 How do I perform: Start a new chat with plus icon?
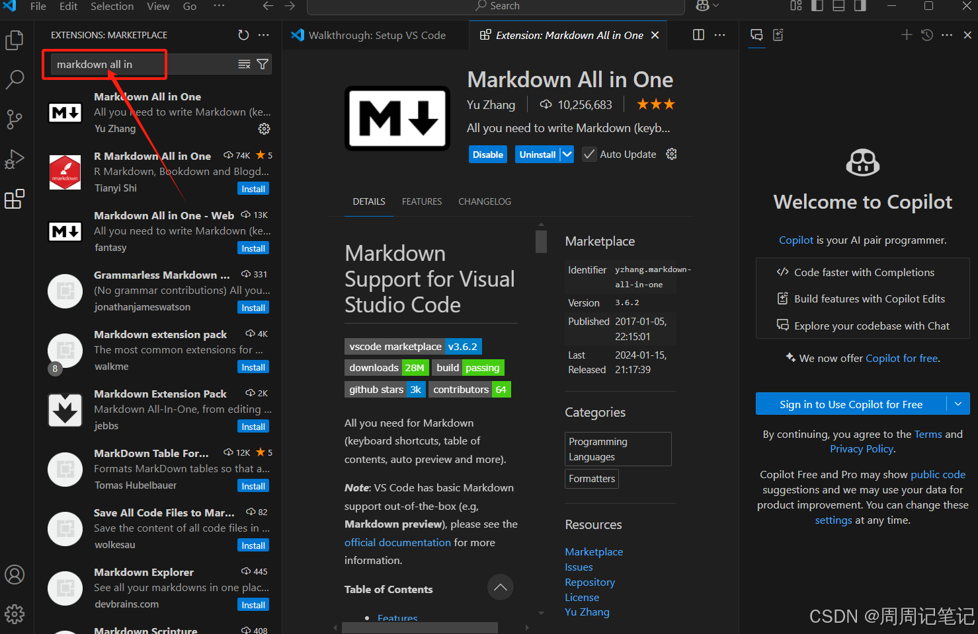coord(907,35)
